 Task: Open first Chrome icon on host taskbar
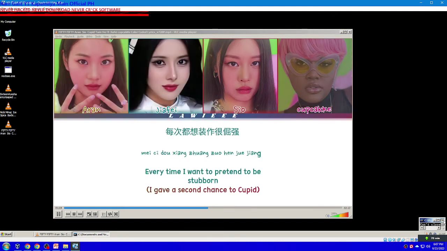click(27, 246)
